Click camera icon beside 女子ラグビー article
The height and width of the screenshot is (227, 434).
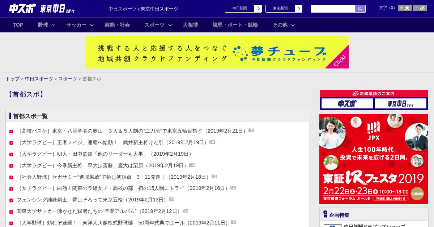[x=233, y=188]
